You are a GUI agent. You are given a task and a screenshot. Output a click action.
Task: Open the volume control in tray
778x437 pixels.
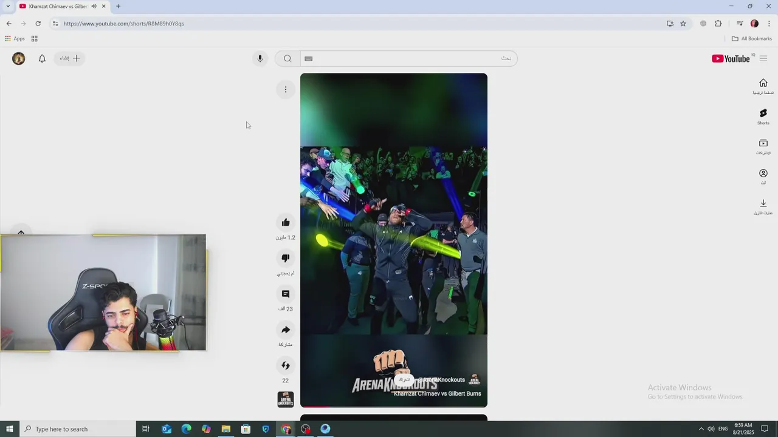711,429
